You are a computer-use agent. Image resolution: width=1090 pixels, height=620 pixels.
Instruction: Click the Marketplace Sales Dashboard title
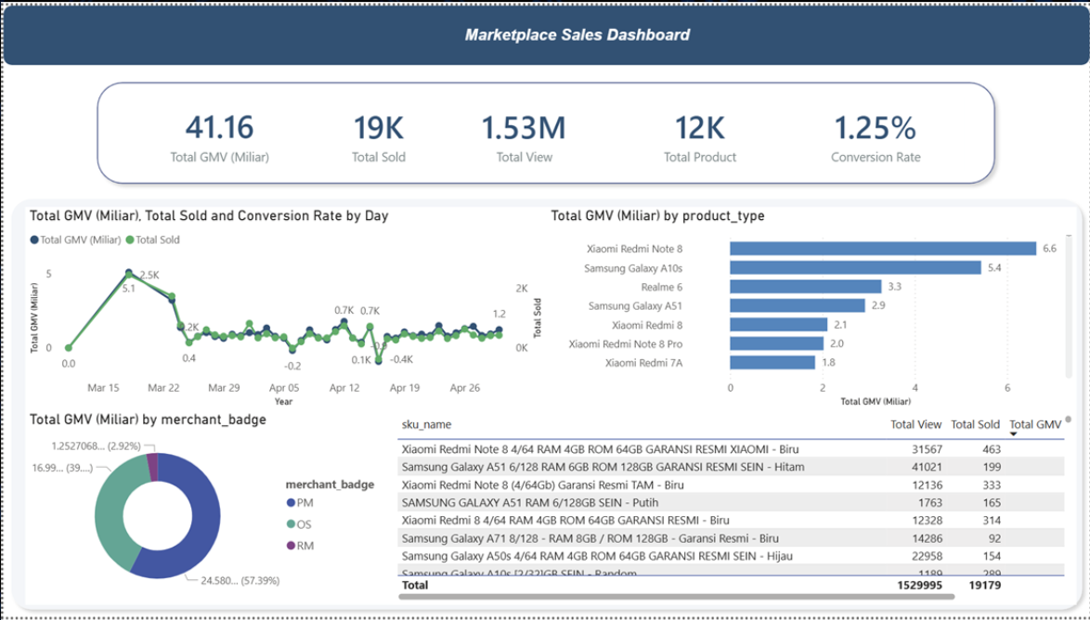577,34
